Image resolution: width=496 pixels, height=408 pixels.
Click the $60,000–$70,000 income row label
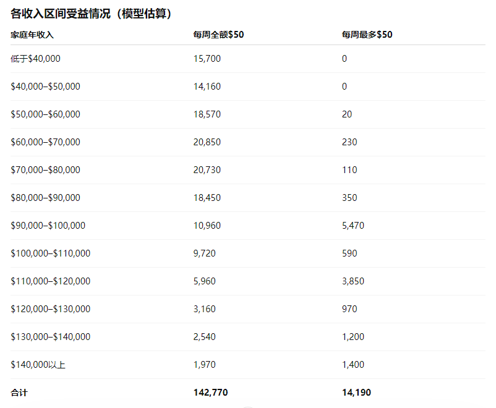pyautogui.click(x=45, y=142)
